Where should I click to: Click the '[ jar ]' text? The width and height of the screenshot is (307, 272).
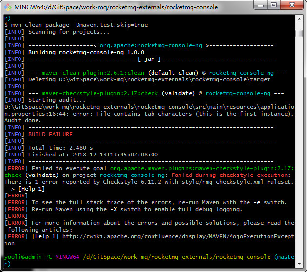[x=149, y=59]
